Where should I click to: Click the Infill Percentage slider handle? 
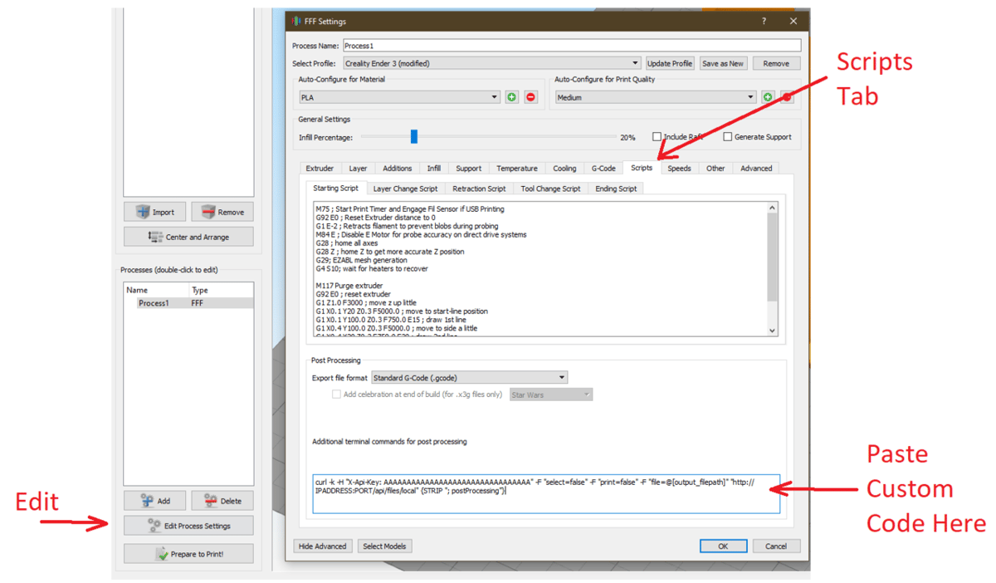(413, 137)
